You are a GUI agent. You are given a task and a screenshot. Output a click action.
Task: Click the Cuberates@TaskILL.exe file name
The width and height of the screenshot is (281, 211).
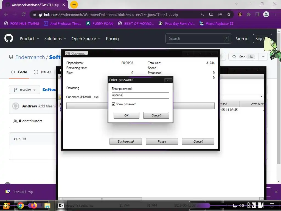click(x=82, y=97)
